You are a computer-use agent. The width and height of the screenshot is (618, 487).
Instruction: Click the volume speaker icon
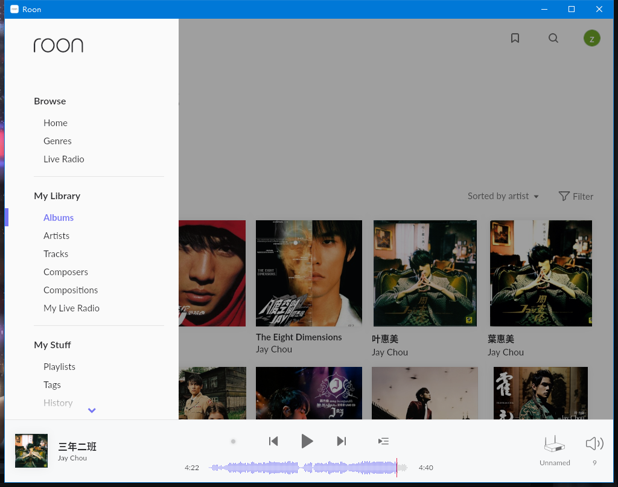(594, 444)
